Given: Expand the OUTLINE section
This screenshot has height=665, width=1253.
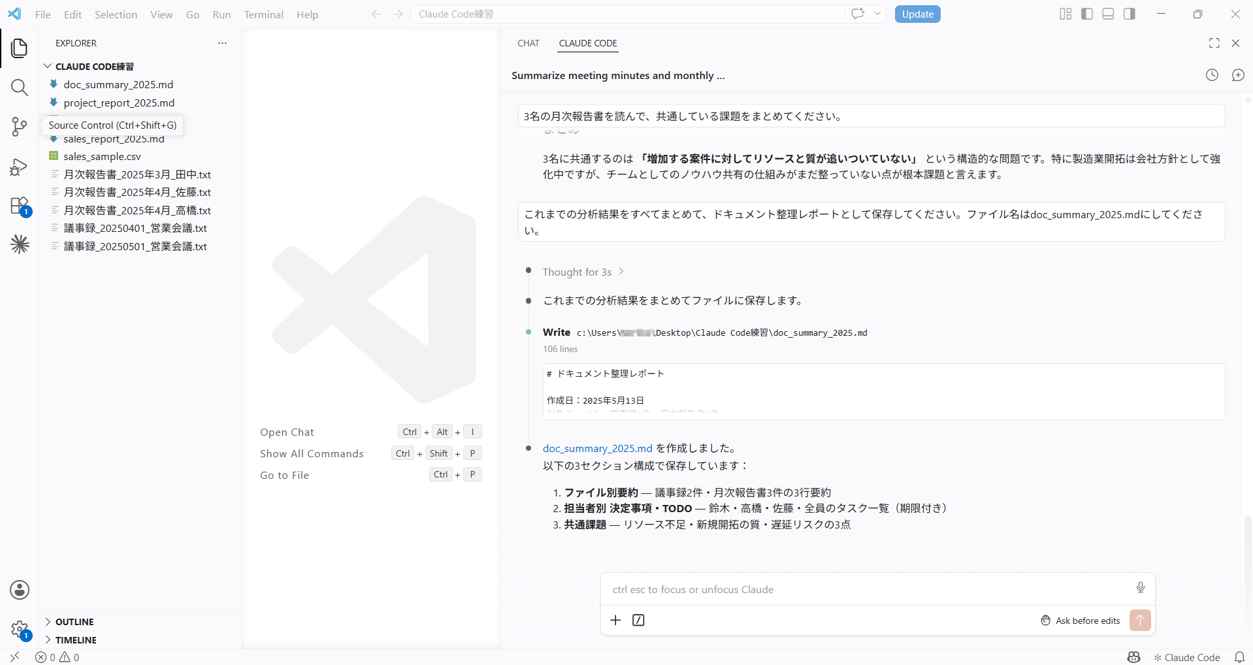Looking at the screenshot, I should click(74, 622).
